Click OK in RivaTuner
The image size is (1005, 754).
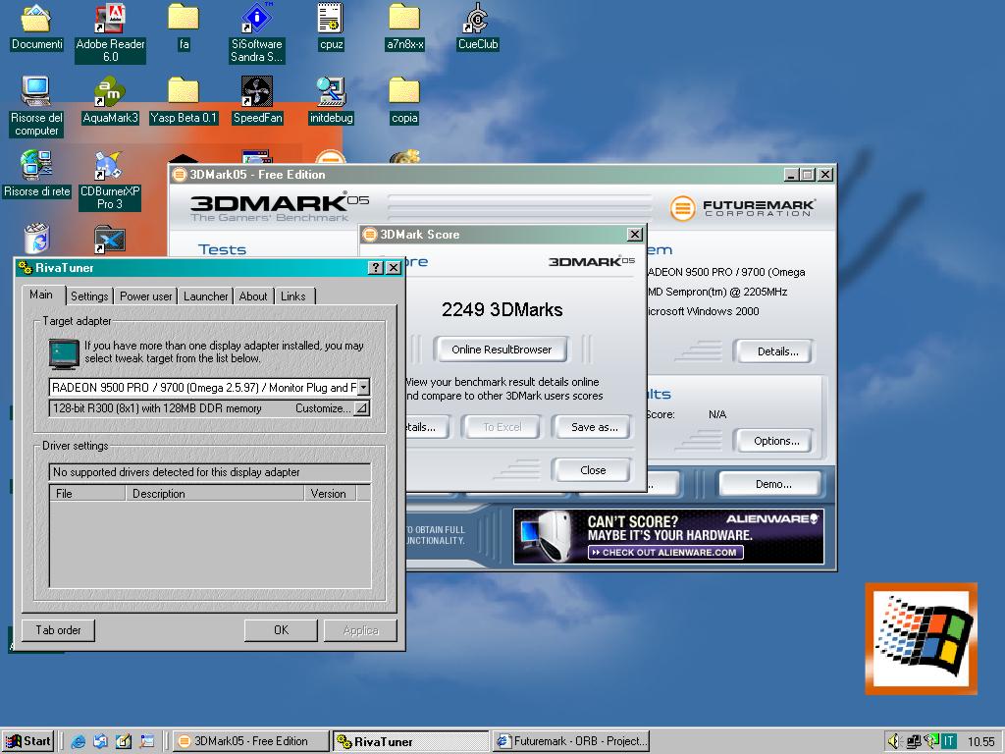281,630
